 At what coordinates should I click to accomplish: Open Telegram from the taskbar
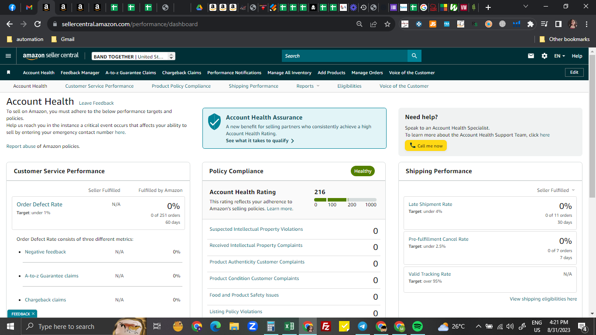pos(363,326)
